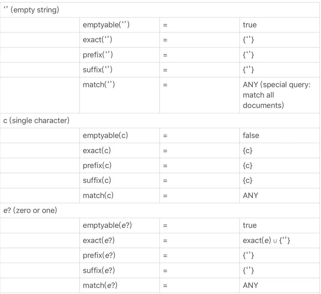Click the "e? (zero or one)" section header
Screen dimensions: 321x294
click(30, 211)
